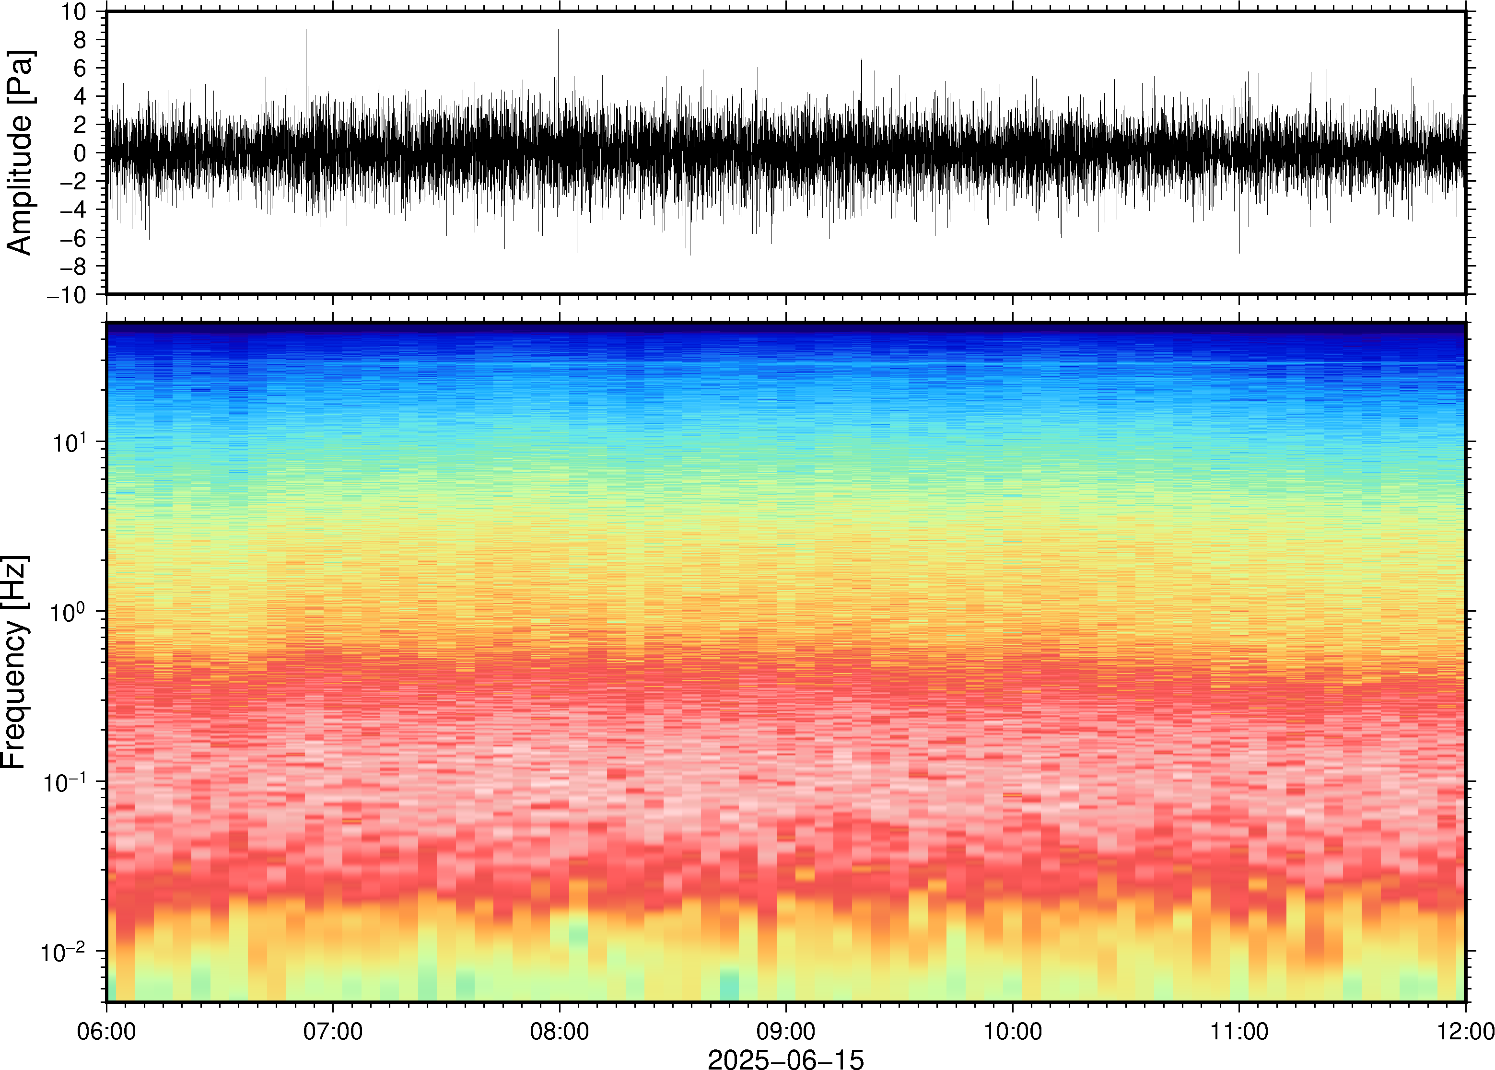The image size is (1495, 1070).
Task: Click the amplitude tick label 4
Action: pyautogui.click(x=81, y=97)
